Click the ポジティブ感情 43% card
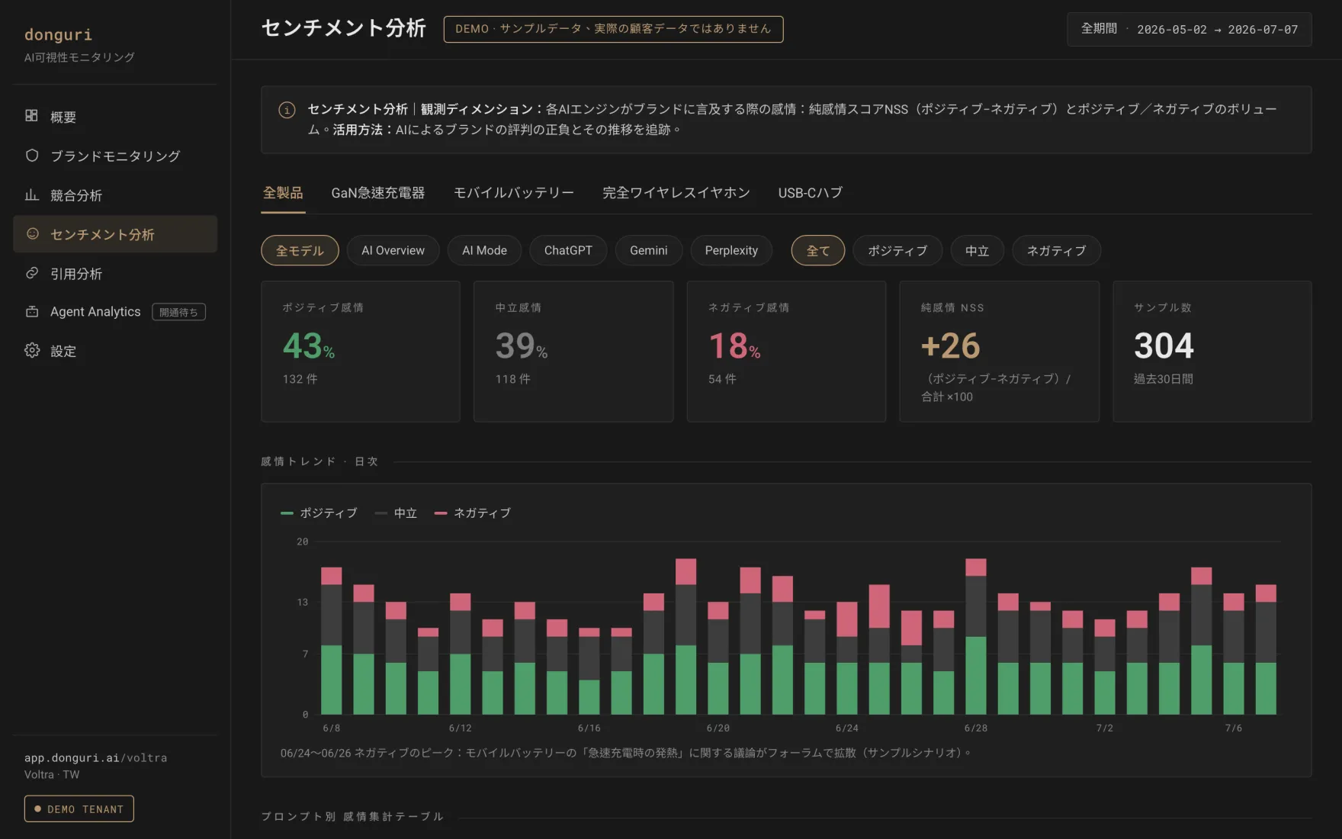1342x839 pixels. tap(360, 351)
